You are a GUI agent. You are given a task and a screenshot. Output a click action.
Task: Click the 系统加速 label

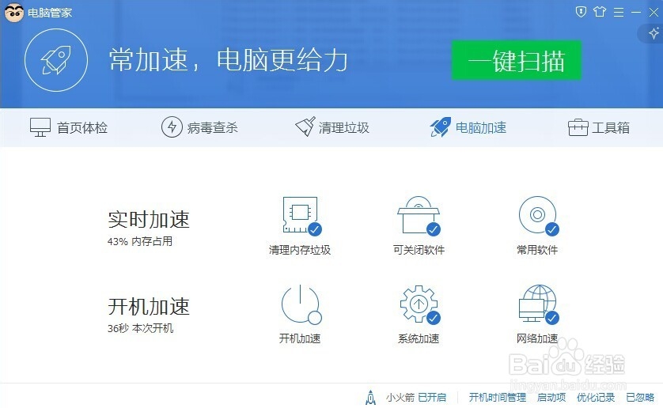coord(419,338)
